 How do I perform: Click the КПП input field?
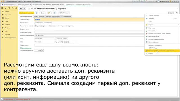[44, 42]
